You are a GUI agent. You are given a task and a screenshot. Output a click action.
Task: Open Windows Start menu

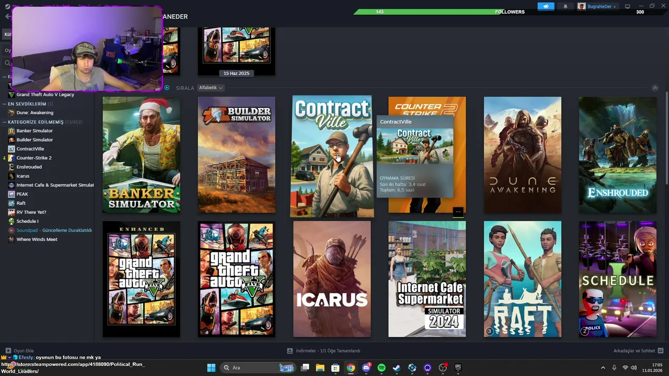coord(211,368)
